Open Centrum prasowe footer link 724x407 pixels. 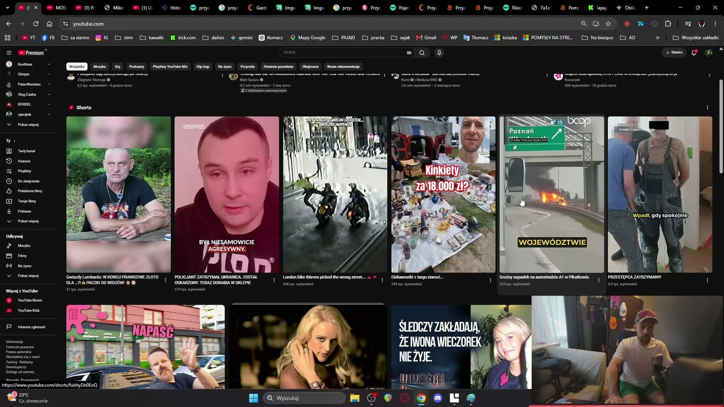click(20, 347)
